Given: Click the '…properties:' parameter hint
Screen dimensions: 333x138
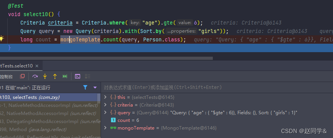Looking at the screenshot, I should point(181,31).
